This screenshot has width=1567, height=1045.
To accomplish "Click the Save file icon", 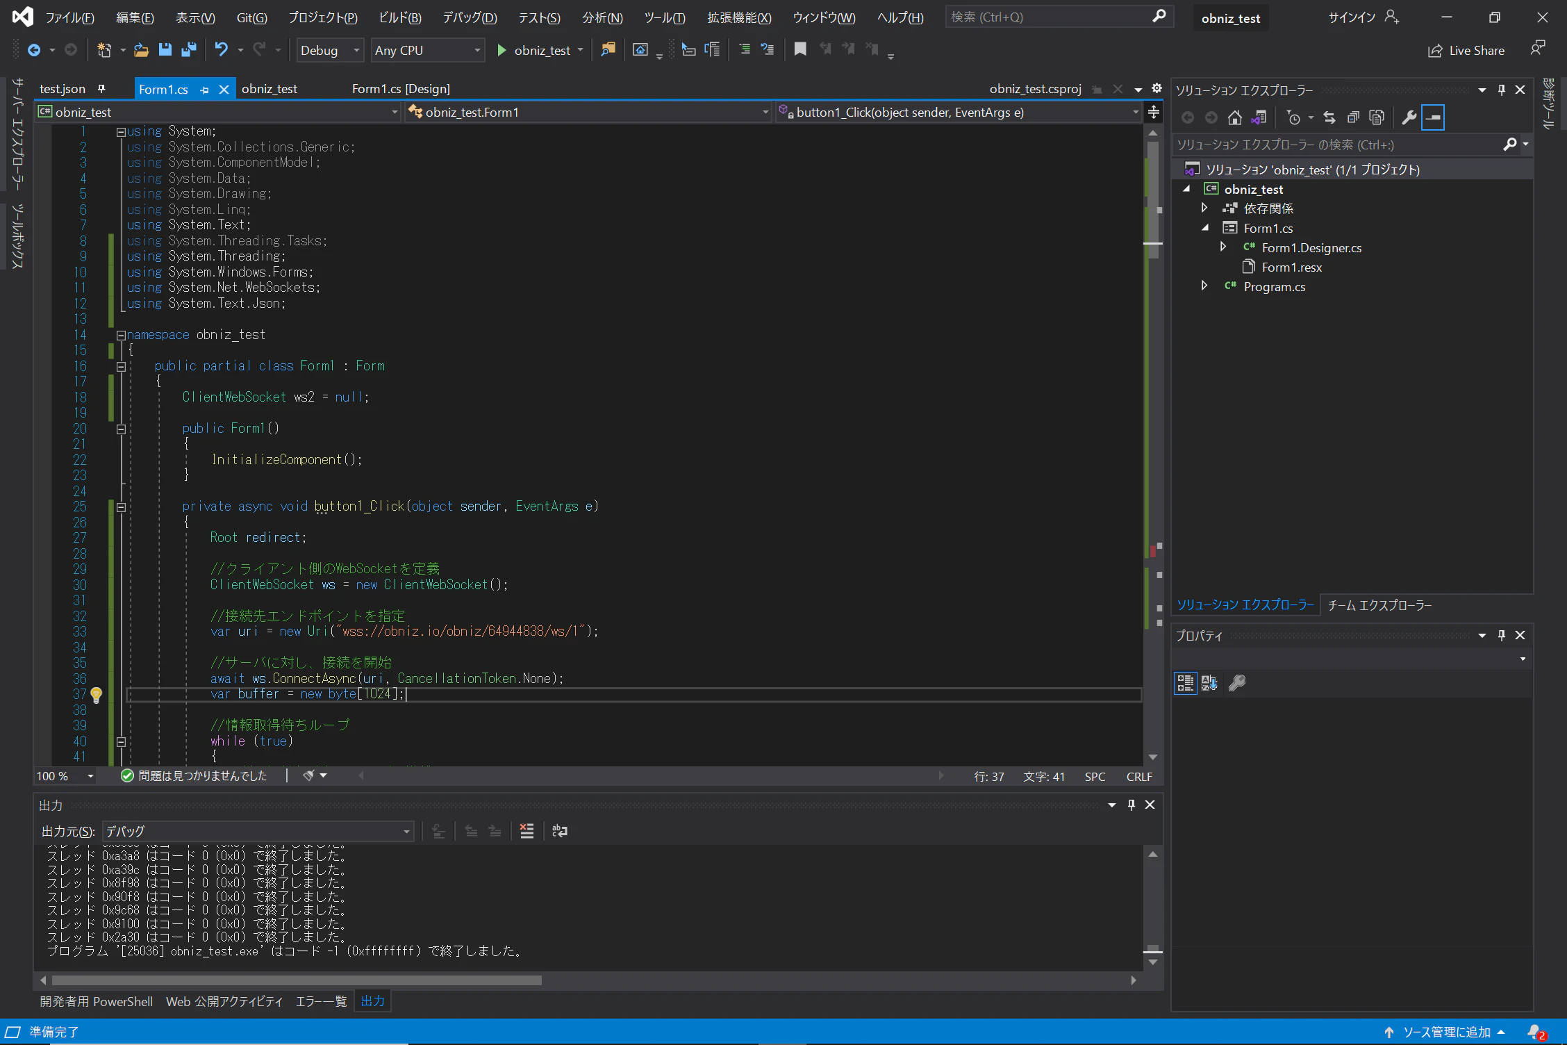I will [165, 50].
